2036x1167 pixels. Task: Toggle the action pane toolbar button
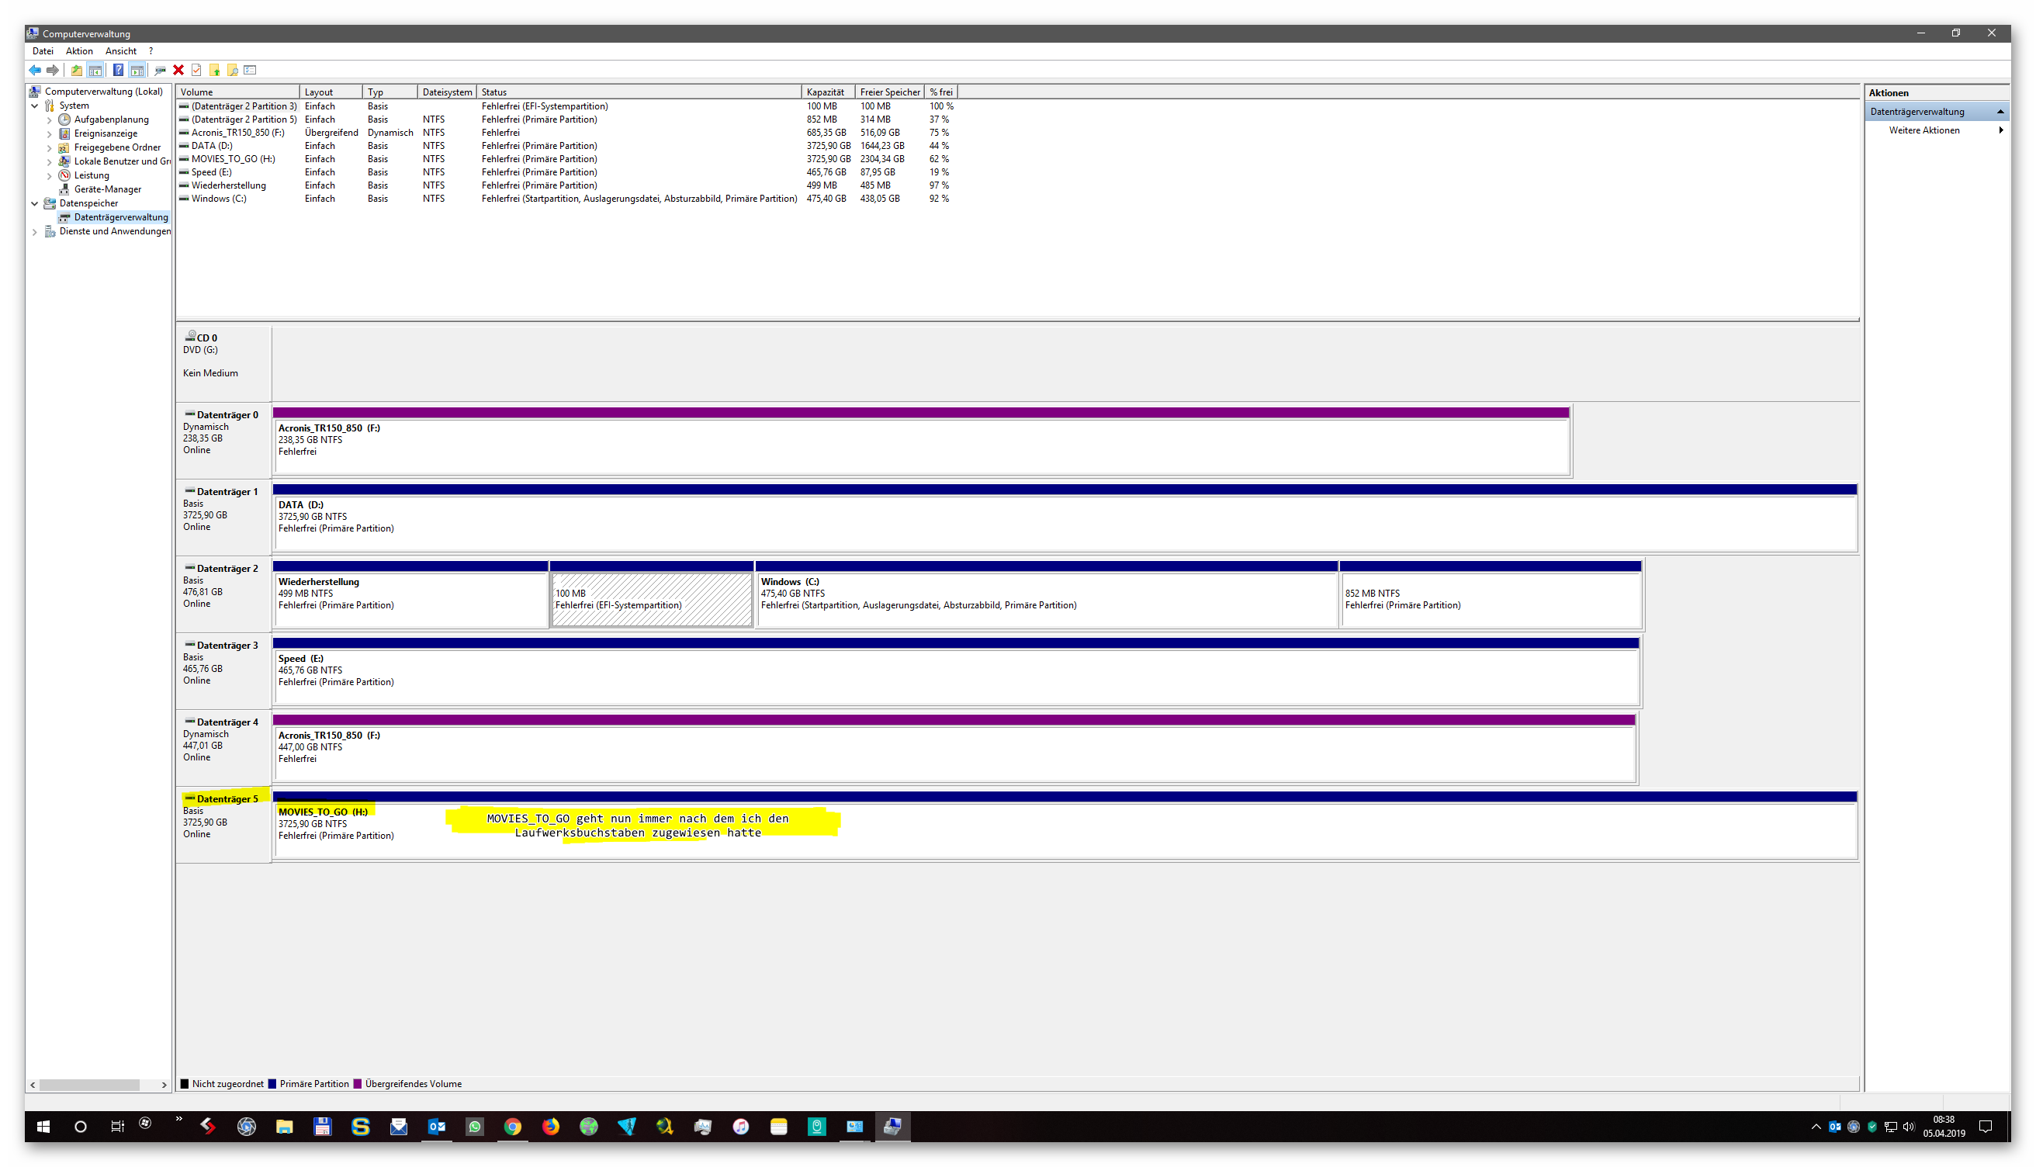click(x=137, y=71)
